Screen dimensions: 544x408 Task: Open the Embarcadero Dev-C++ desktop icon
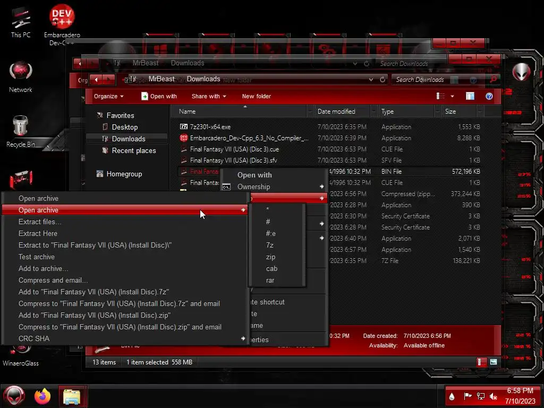click(x=62, y=24)
